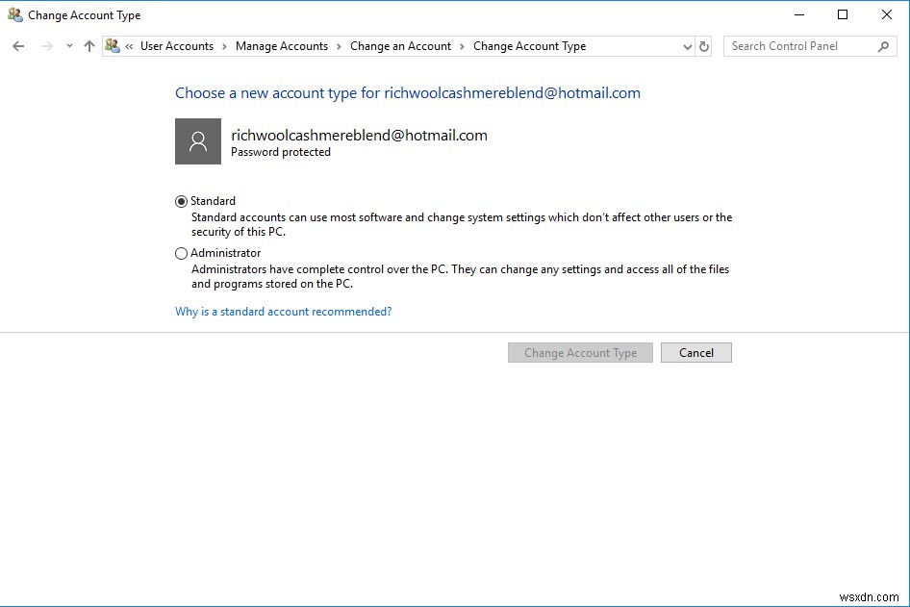Go to Change an Account via breadcrumb
The image size is (910, 607).
coord(400,45)
